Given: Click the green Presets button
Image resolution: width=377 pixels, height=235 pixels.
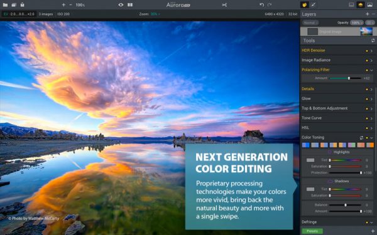Looking at the screenshot, I should pos(312,231).
